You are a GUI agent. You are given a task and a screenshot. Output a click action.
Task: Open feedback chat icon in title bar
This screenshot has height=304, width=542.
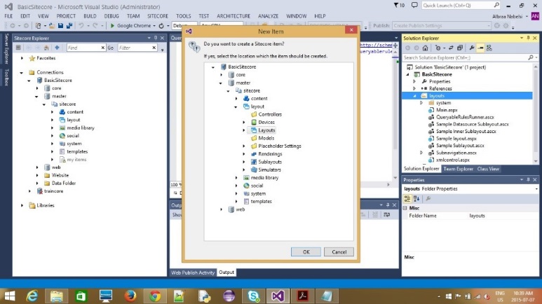point(414,5)
